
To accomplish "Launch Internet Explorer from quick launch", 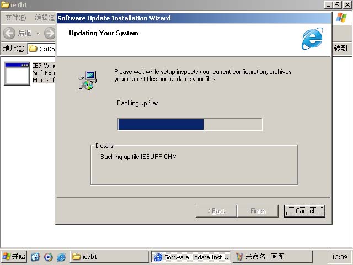I will point(61,257).
